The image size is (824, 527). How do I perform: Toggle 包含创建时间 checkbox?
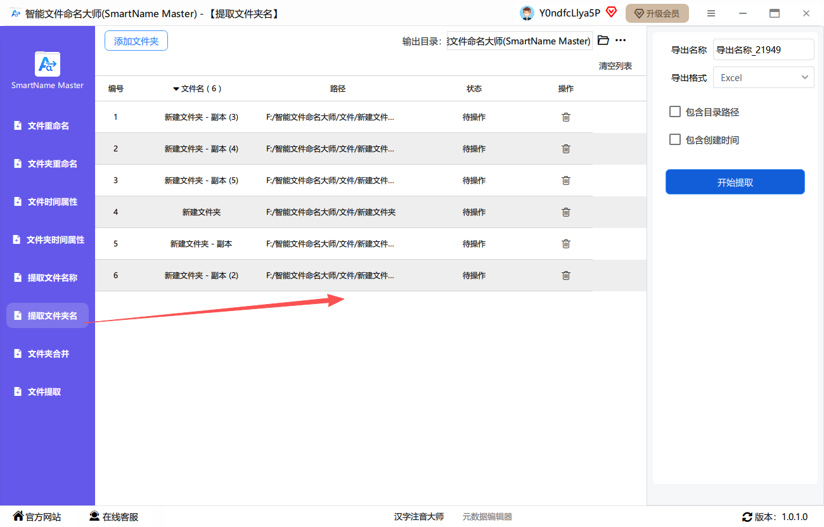(x=675, y=140)
